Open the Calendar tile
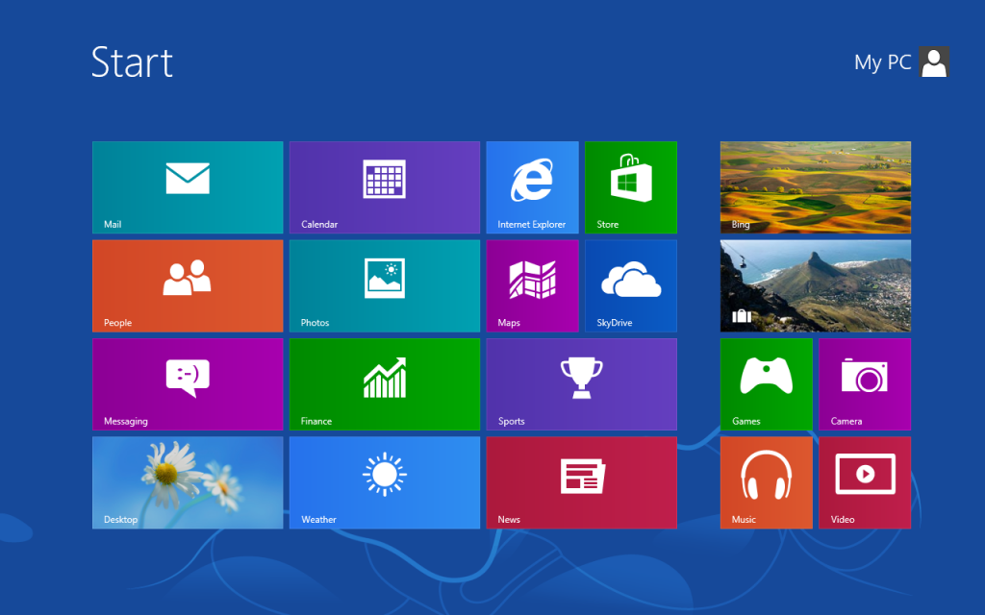Viewport: 985px width, 615px height. (x=384, y=187)
